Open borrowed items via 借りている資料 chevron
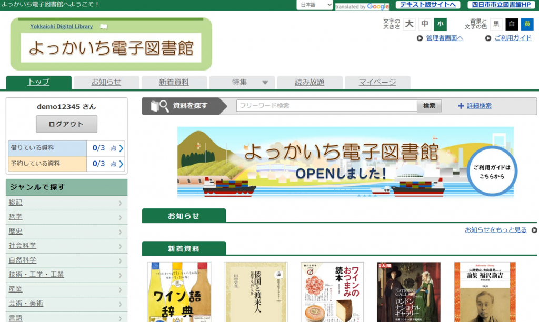Viewport: 539px width, 322px height. pyautogui.click(x=121, y=148)
